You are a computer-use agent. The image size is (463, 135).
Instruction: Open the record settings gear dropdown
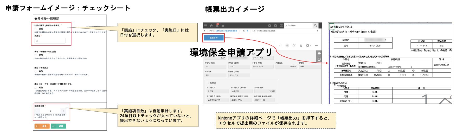click(x=308, y=46)
